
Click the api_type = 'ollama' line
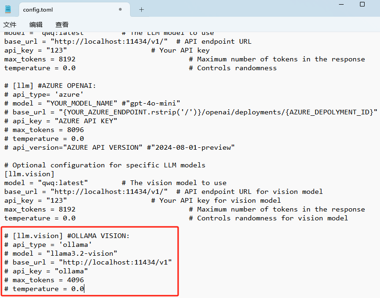48,245
